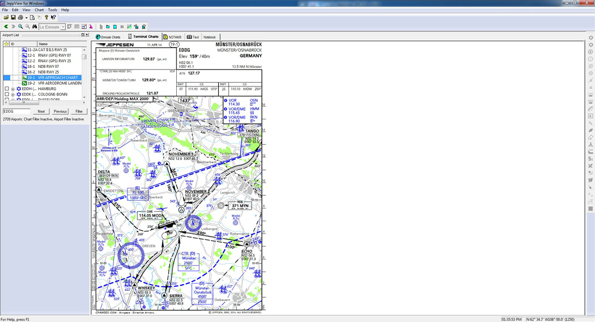The image size is (595, 322).
Task: Expand the EDDK Cologne-Bonn tree node
Action: [13, 95]
